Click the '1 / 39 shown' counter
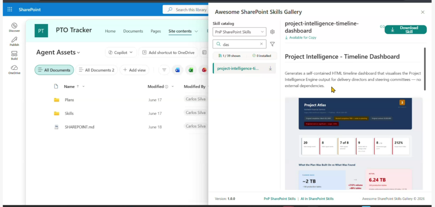This screenshot has width=435, height=207. [229, 55]
